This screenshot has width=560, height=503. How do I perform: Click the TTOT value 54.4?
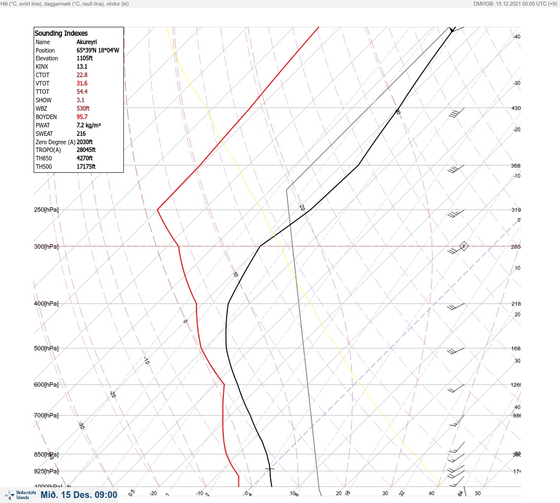coord(82,92)
